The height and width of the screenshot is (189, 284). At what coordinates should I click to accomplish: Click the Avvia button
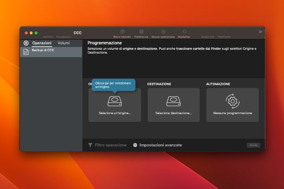coord(253,145)
